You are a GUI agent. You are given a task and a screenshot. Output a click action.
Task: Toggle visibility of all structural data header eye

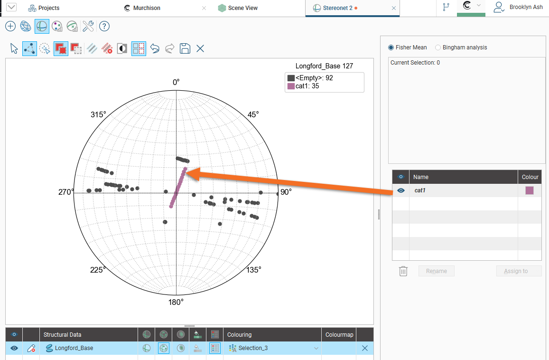14,334
